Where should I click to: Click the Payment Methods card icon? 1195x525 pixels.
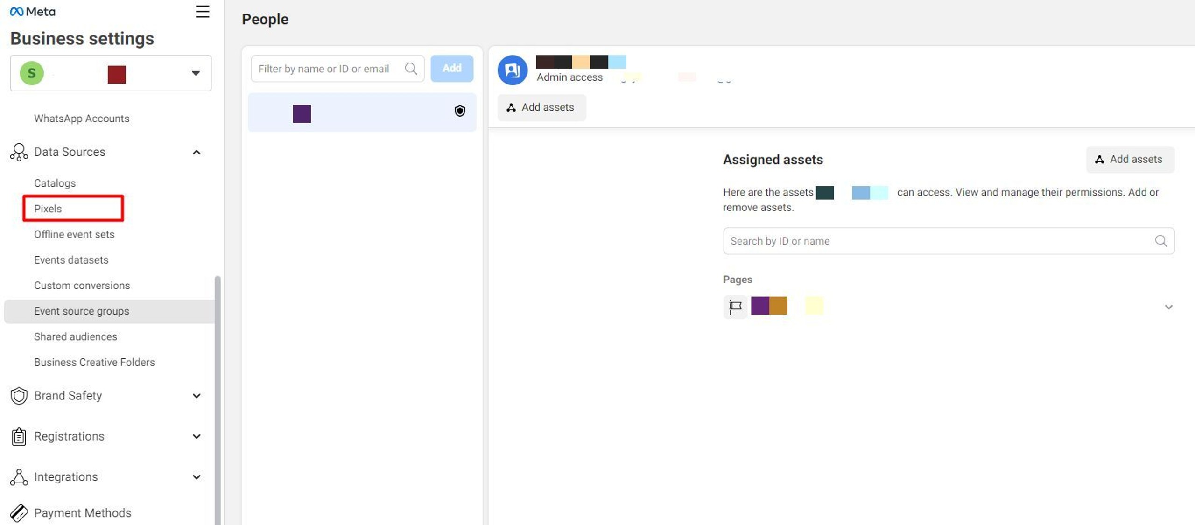[19, 513]
